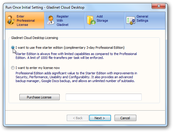Click the Next > button

tap(100, 118)
